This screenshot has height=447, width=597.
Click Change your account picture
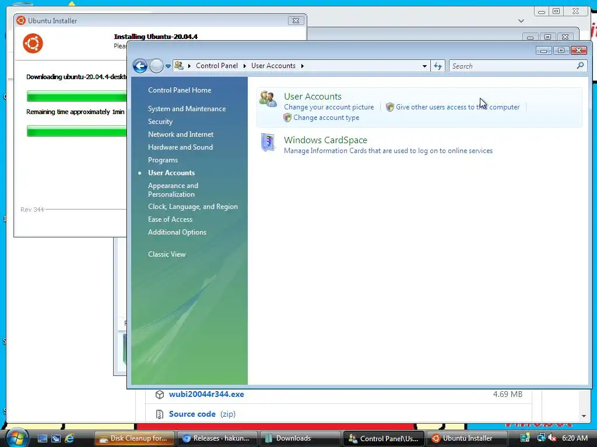pyautogui.click(x=329, y=107)
